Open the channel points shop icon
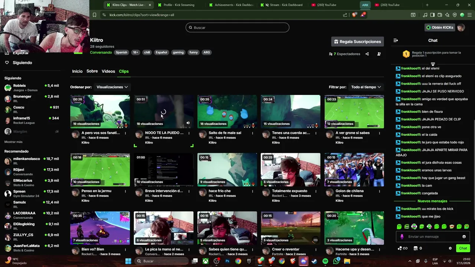 416,248
